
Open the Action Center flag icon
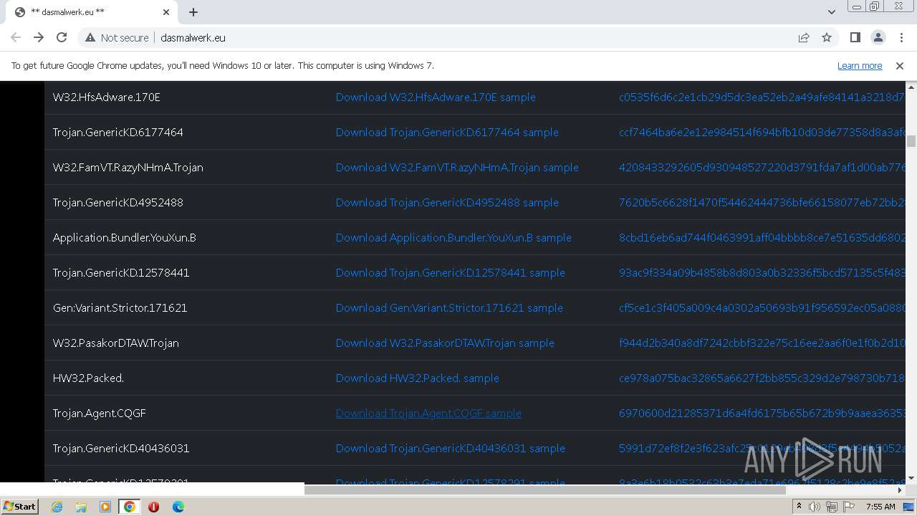click(x=849, y=507)
